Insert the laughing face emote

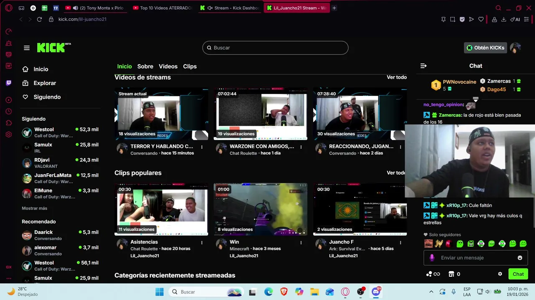[428, 244]
